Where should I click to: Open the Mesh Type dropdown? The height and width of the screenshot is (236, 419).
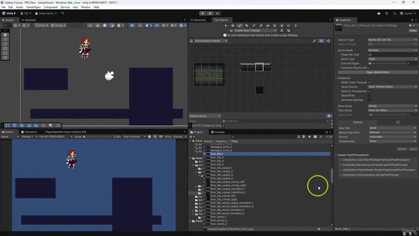tap(392, 59)
